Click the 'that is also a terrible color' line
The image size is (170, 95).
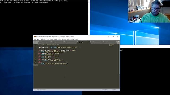point(54,64)
